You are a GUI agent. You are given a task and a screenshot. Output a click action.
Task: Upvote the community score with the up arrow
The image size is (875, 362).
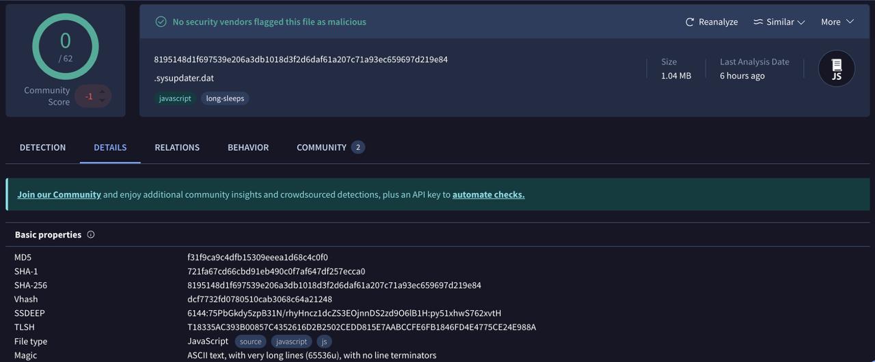(x=103, y=92)
